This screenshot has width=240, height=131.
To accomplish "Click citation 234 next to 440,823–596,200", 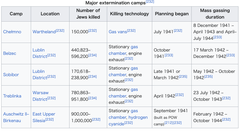I will pos(92,55).
